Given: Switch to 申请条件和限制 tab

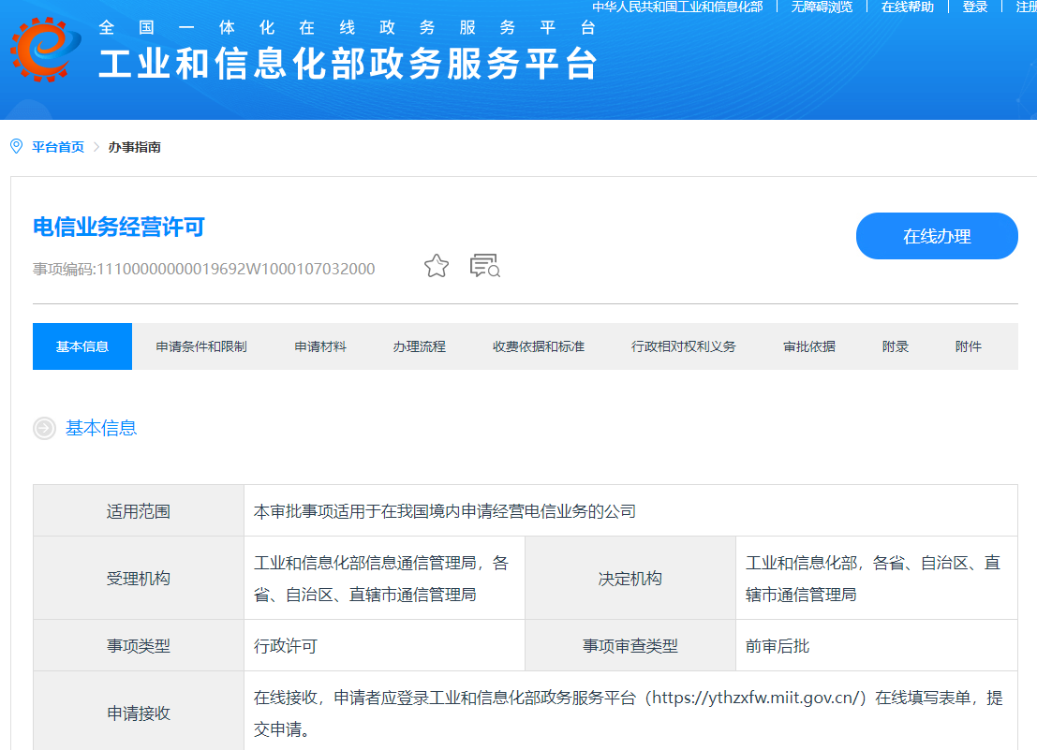Looking at the screenshot, I should pos(201,346).
